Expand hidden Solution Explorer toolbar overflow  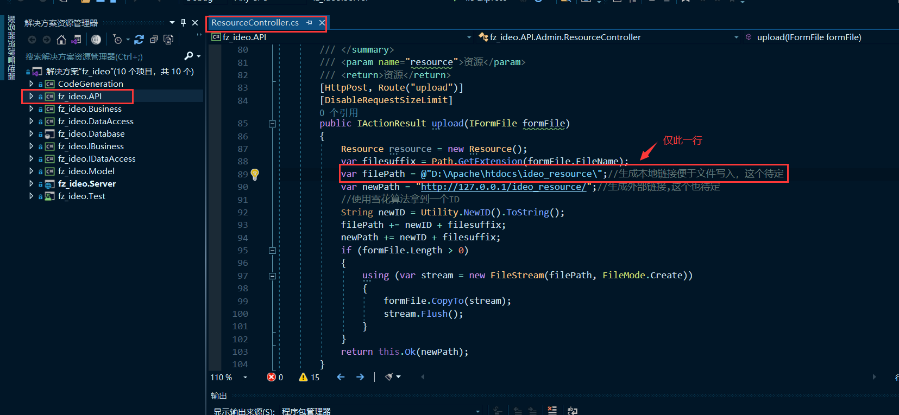tap(199, 35)
